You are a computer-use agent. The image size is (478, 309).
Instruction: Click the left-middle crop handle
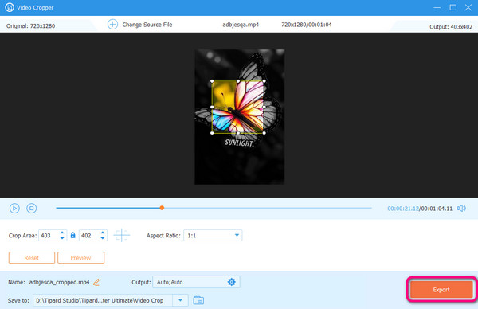click(212, 107)
